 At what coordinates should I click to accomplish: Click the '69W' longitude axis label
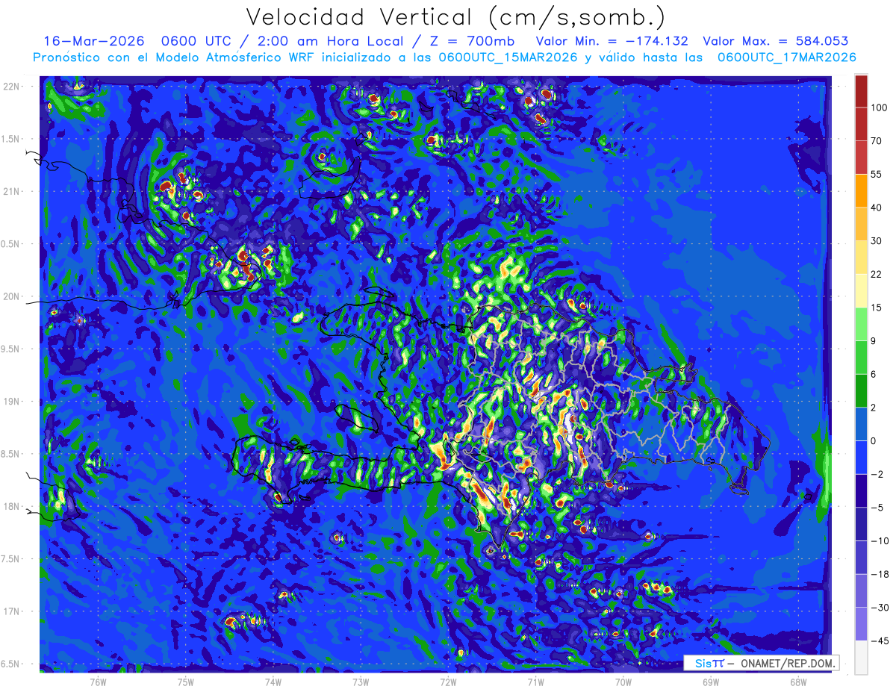click(x=710, y=682)
